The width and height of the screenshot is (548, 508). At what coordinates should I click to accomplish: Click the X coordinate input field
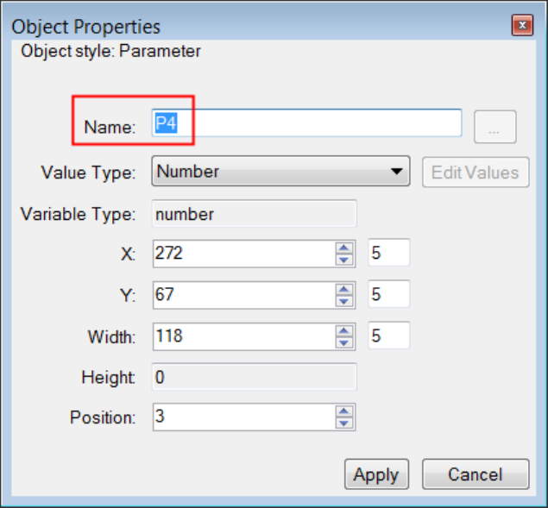pos(243,253)
